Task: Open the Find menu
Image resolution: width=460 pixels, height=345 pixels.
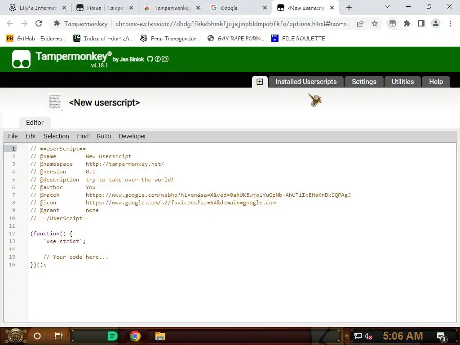Action: coord(83,136)
